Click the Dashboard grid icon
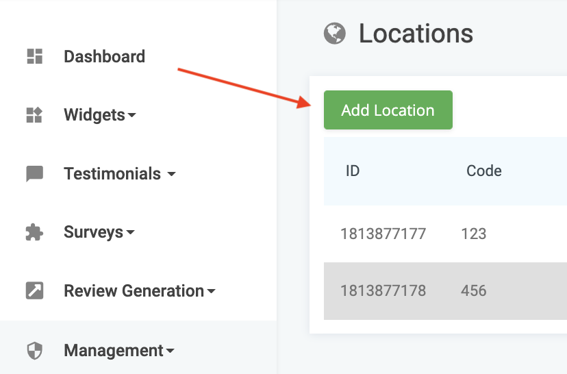Image resolution: width=567 pixels, height=374 pixels. 35,56
